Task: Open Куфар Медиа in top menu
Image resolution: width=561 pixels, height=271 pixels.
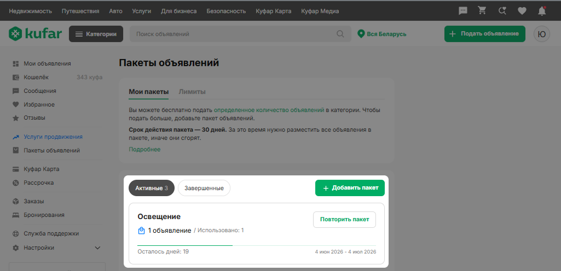Action: click(320, 11)
